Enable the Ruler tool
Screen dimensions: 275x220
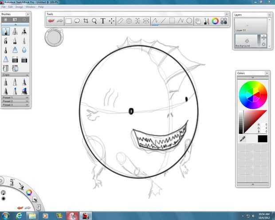tap(120, 21)
